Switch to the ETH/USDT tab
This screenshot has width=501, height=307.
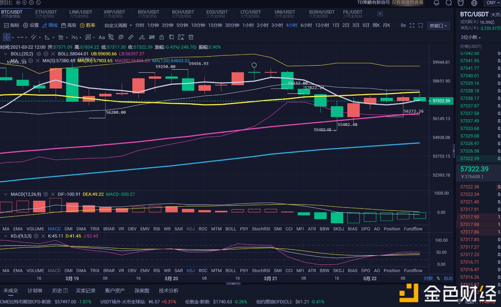pyautogui.click(x=46, y=13)
